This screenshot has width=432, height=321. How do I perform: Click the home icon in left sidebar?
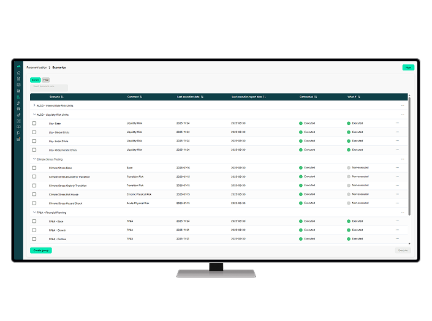19,73
